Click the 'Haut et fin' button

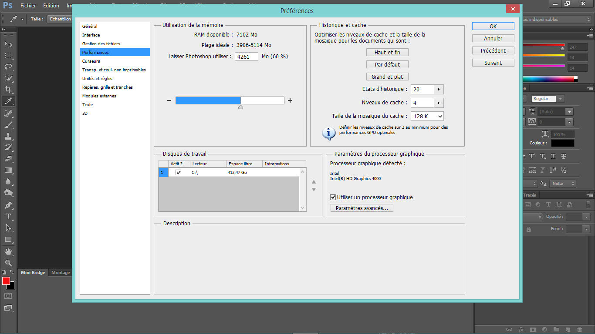point(387,52)
